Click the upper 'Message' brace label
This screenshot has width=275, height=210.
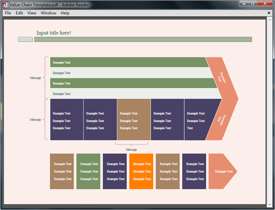[35, 78]
